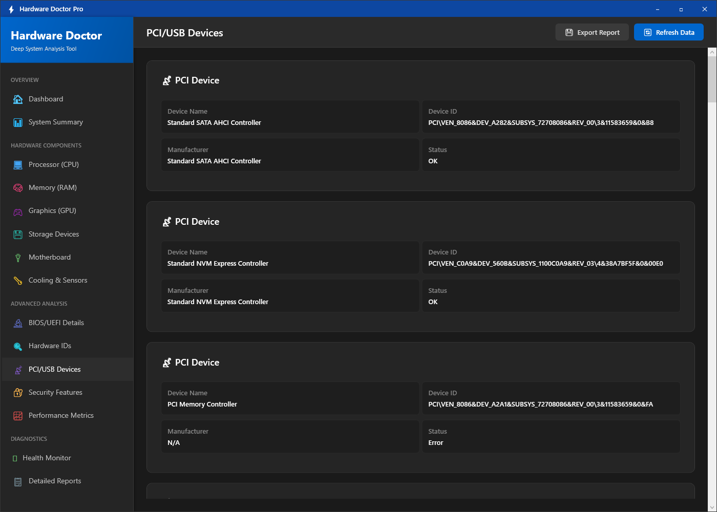Click the Refresh Data button
This screenshot has height=512, width=717.
[669, 32]
